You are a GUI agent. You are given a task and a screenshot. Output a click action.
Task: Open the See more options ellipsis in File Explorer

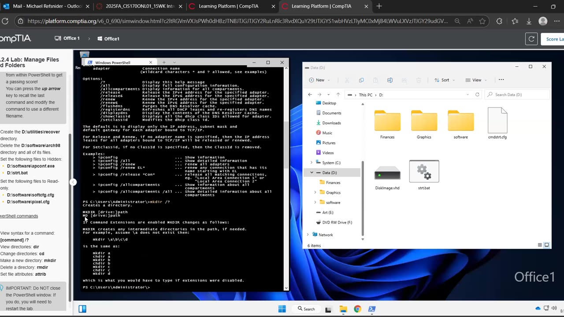tap(501, 80)
